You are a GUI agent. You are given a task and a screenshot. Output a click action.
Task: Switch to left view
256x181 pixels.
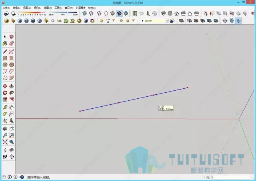click(196, 13)
